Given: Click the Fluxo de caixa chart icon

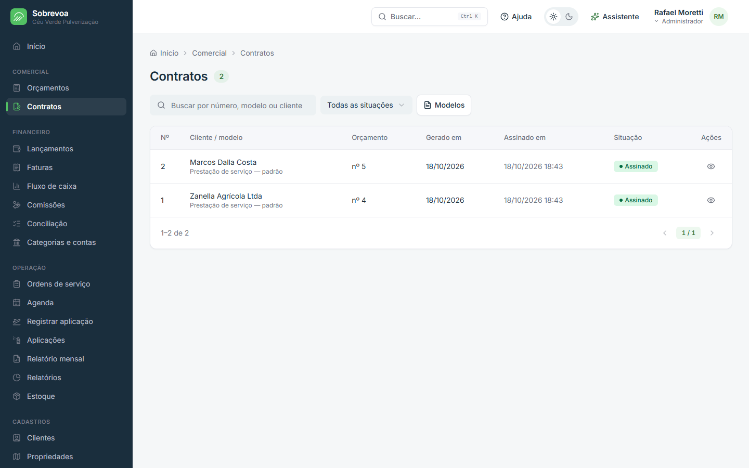Looking at the screenshot, I should (x=17, y=186).
